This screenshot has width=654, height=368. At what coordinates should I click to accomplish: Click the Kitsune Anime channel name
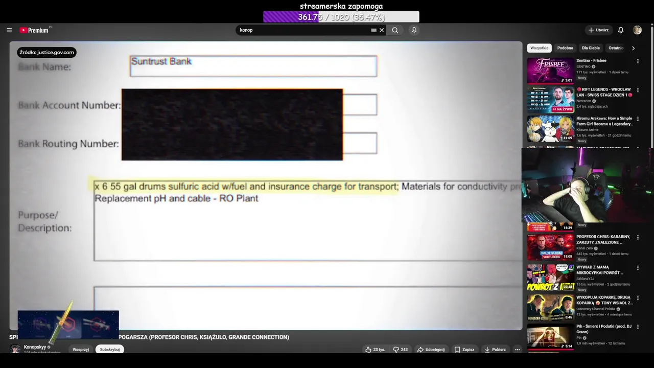coord(587,130)
